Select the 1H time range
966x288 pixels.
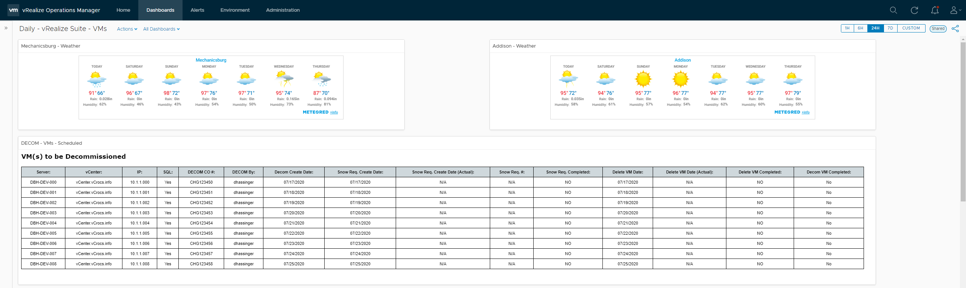[x=847, y=28]
